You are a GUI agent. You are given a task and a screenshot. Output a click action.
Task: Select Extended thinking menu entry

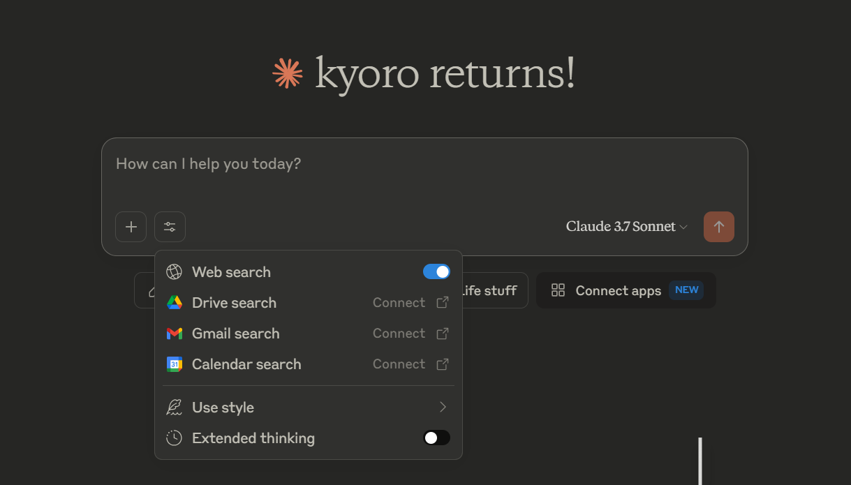(308, 438)
